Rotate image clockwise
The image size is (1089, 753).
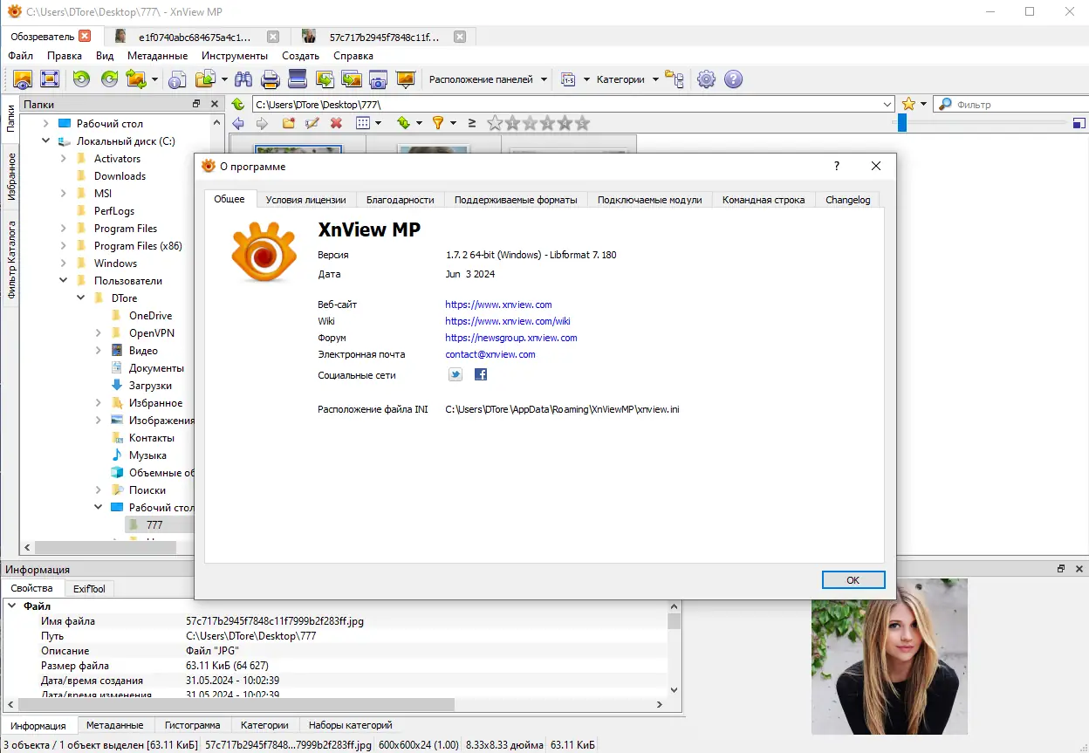point(109,79)
